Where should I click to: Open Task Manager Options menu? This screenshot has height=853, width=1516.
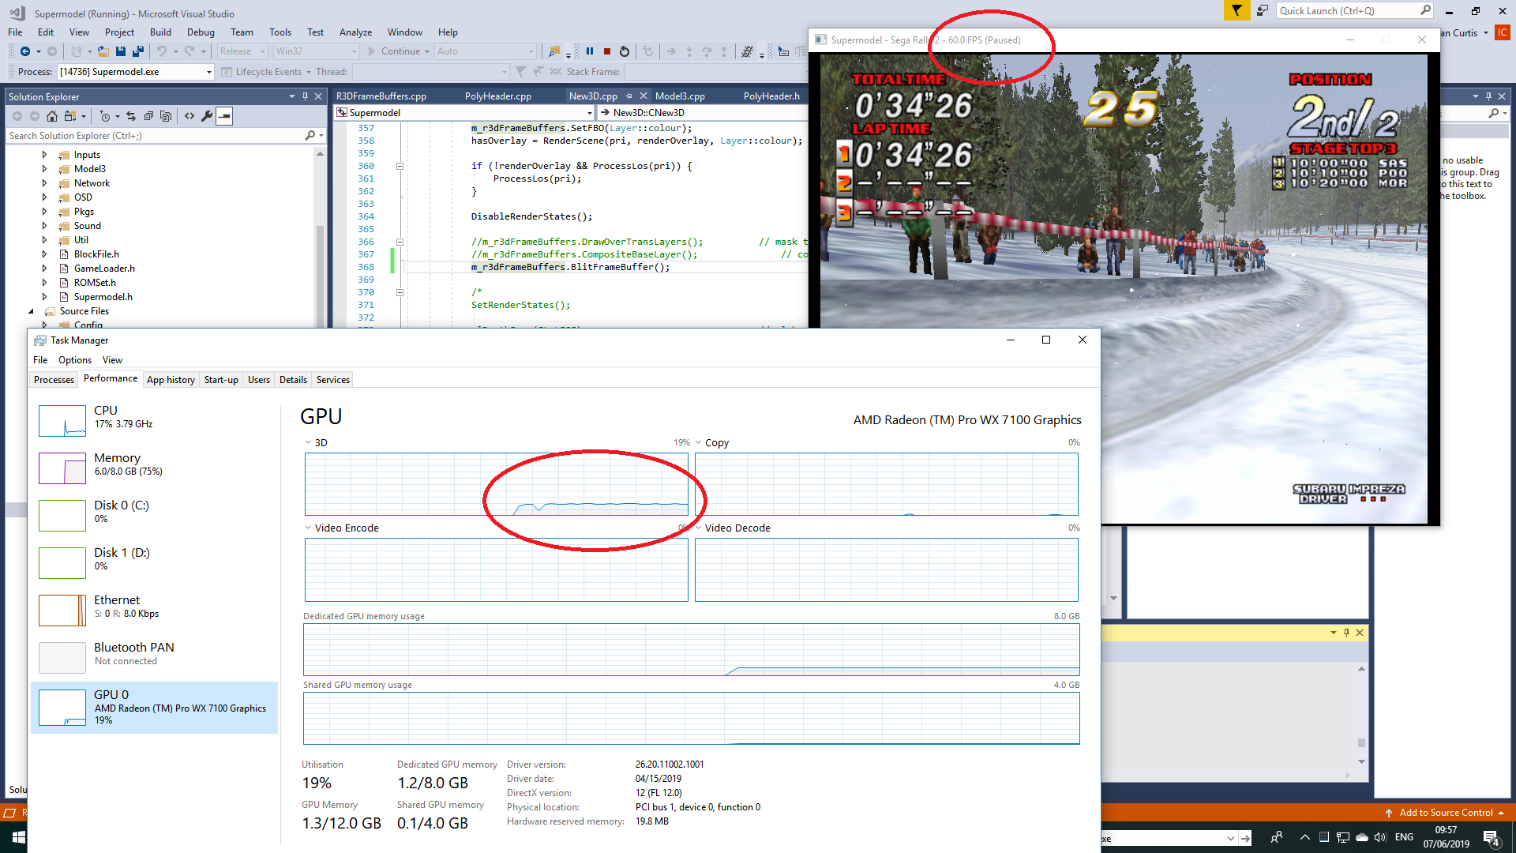tap(74, 360)
